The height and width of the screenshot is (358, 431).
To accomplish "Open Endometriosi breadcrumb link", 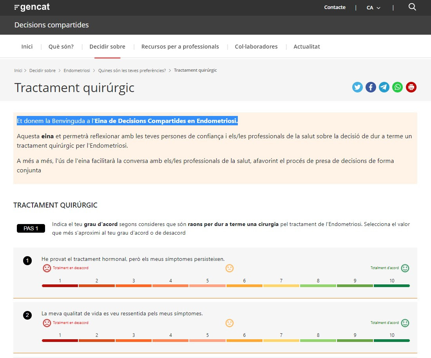I will 77,71.
